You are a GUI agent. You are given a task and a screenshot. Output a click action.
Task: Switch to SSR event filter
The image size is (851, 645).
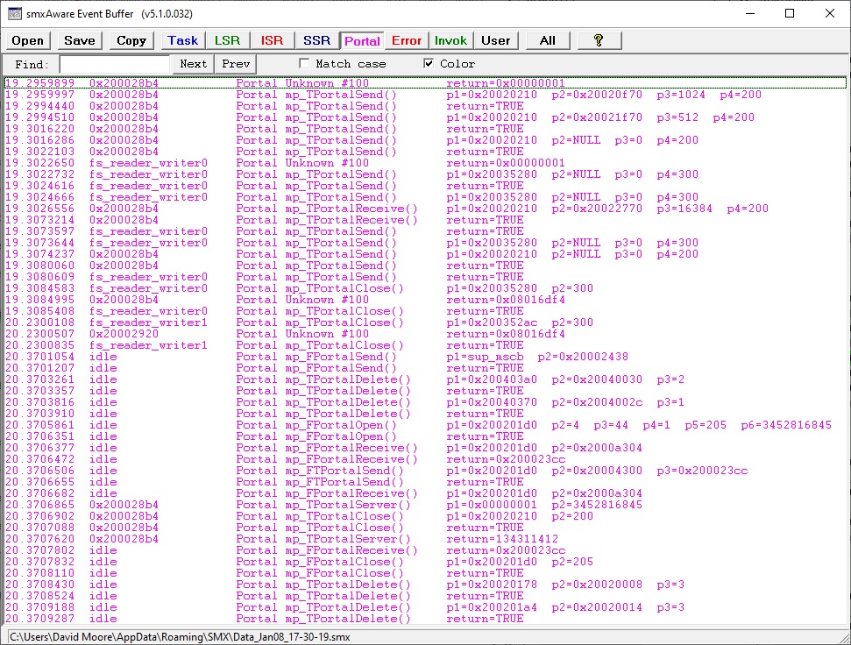tap(317, 40)
